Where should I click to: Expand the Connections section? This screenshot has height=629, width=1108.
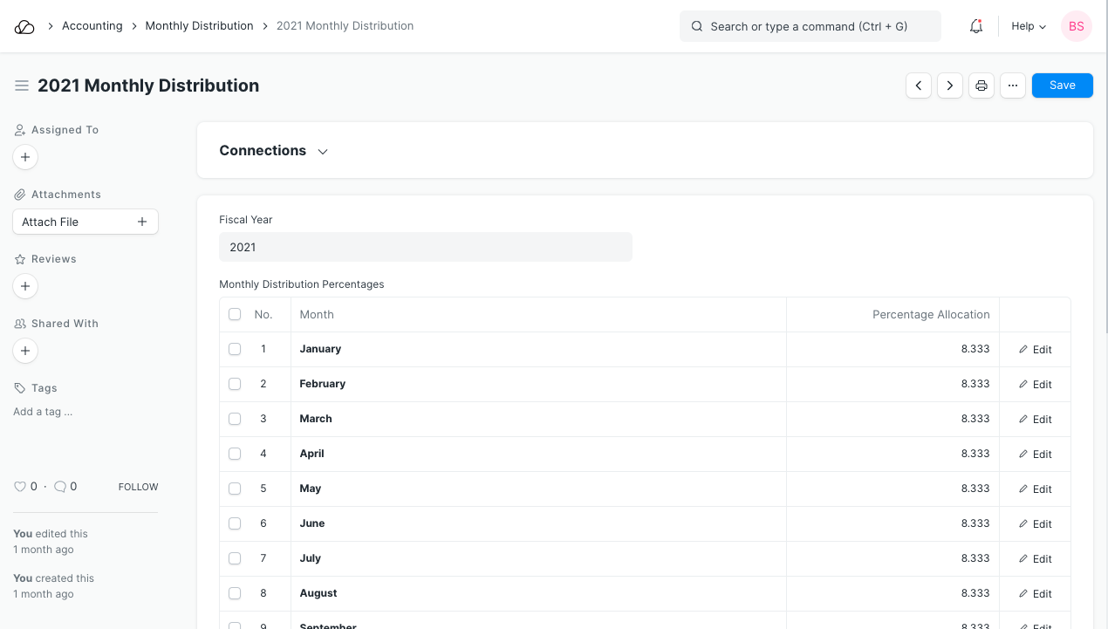(273, 151)
